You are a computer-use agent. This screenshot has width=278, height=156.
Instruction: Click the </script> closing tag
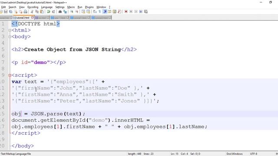tap(26, 133)
